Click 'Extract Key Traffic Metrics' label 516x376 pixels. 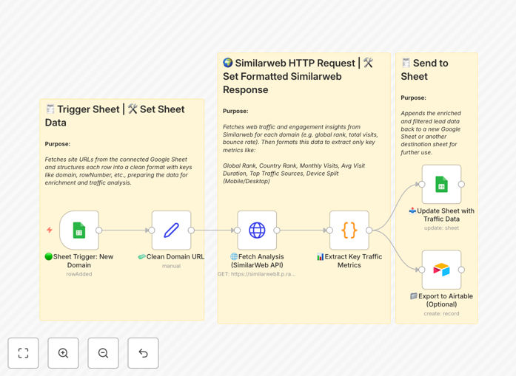pyautogui.click(x=349, y=261)
